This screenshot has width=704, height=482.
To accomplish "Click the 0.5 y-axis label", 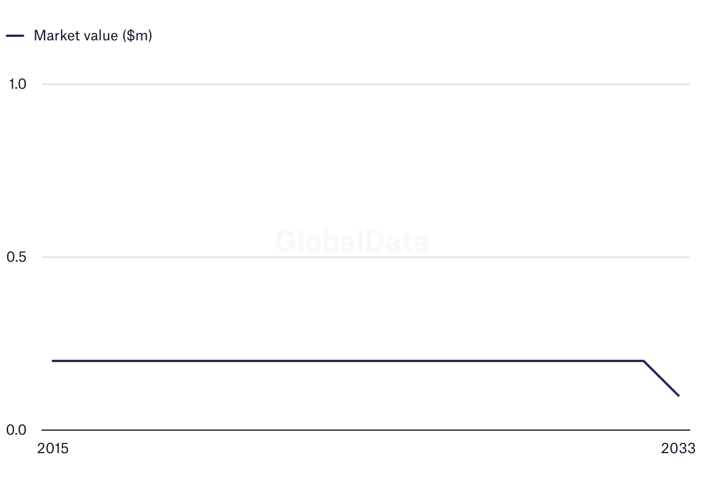I will [17, 257].
